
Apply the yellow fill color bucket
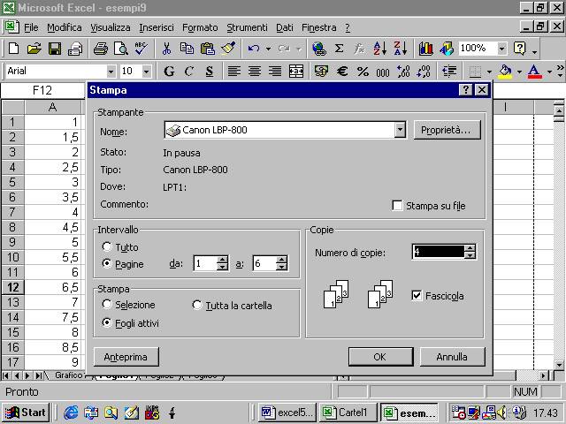click(505, 72)
